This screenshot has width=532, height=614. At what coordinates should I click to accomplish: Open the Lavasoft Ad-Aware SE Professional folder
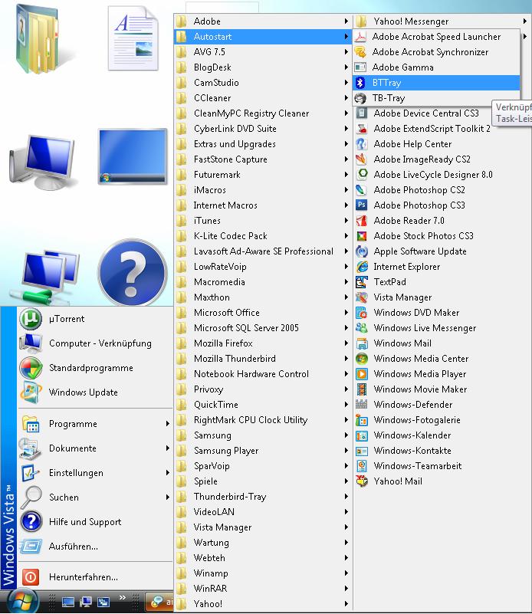point(263,251)
